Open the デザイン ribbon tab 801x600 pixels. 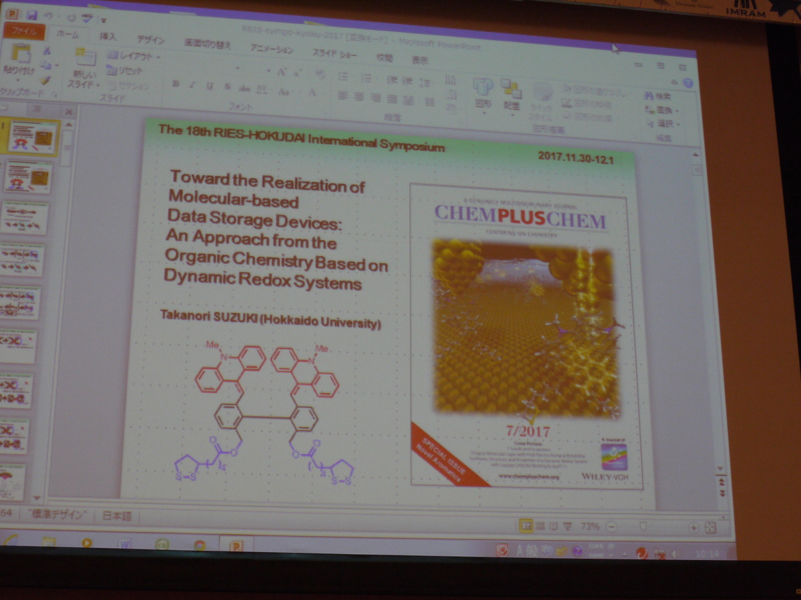[x=150, y=39]
